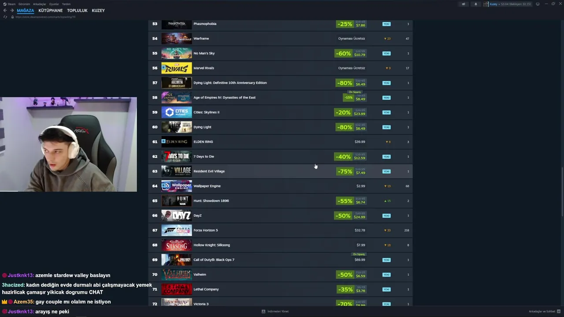Open the announcements megaphone icon
This screenshot has height=317, width=564.
(x=463, y=4)
